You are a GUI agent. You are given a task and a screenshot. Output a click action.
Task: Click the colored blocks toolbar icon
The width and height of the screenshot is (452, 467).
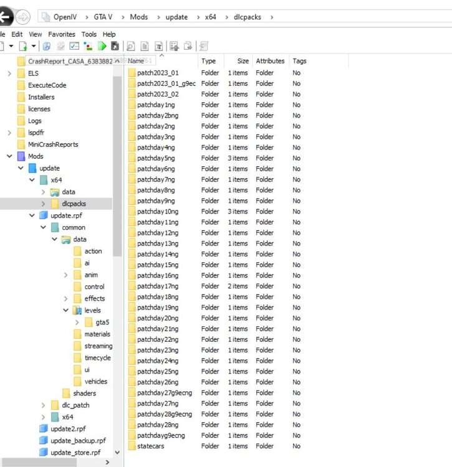coord(88,46)
